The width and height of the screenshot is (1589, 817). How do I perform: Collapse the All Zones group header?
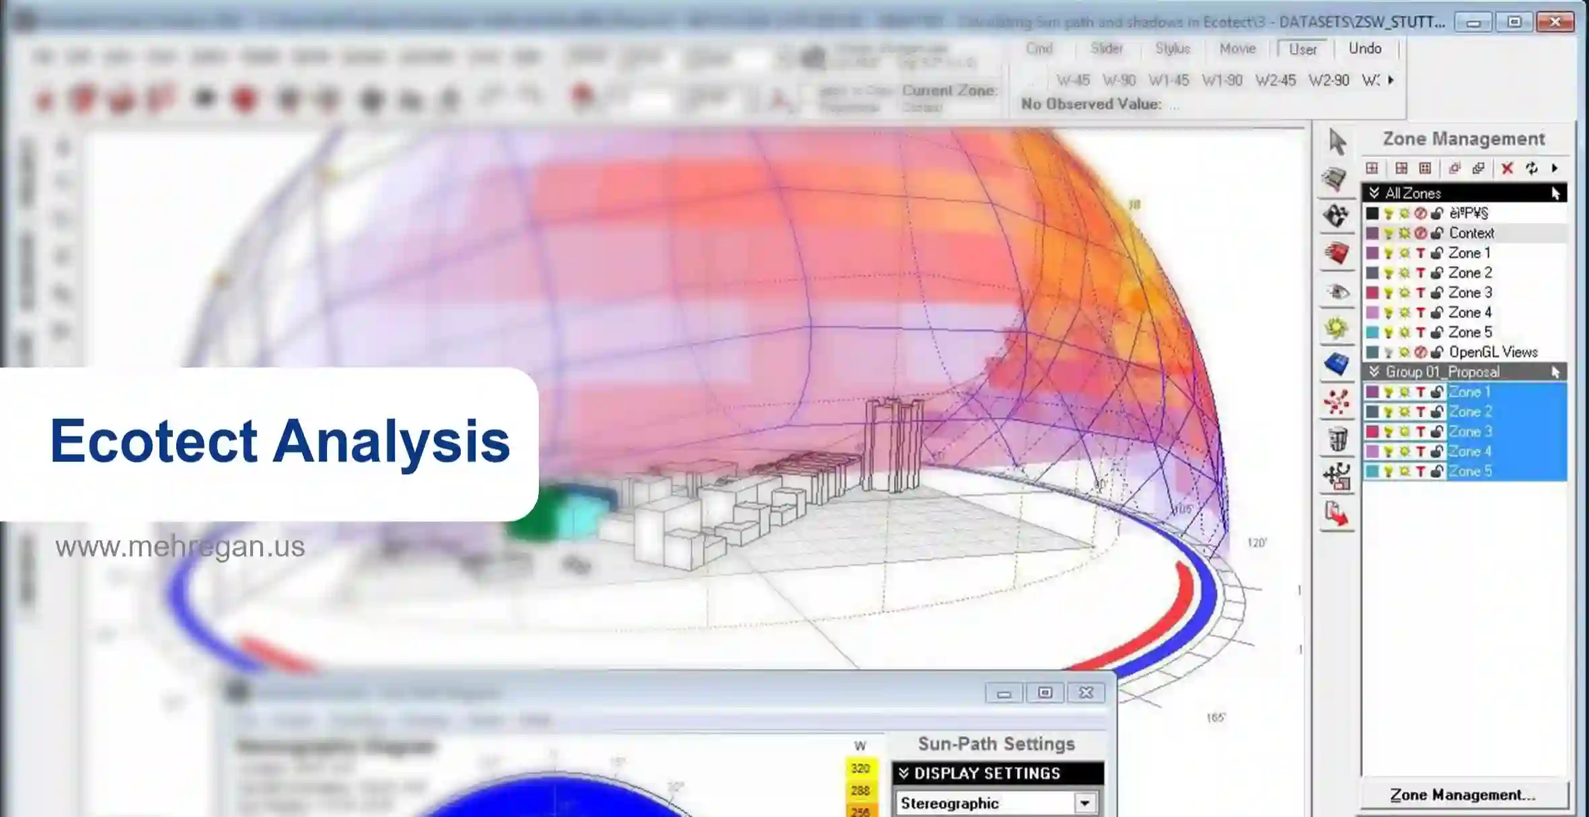pos(1374,193)
